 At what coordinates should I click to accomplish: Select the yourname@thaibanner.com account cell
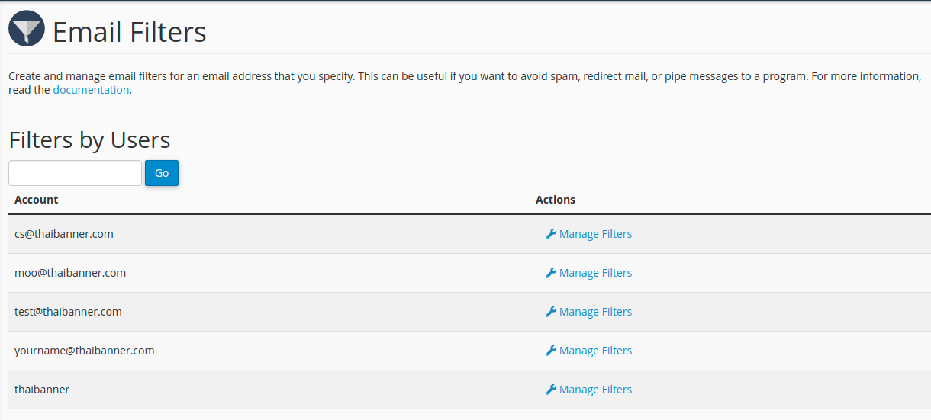point(85,351)
